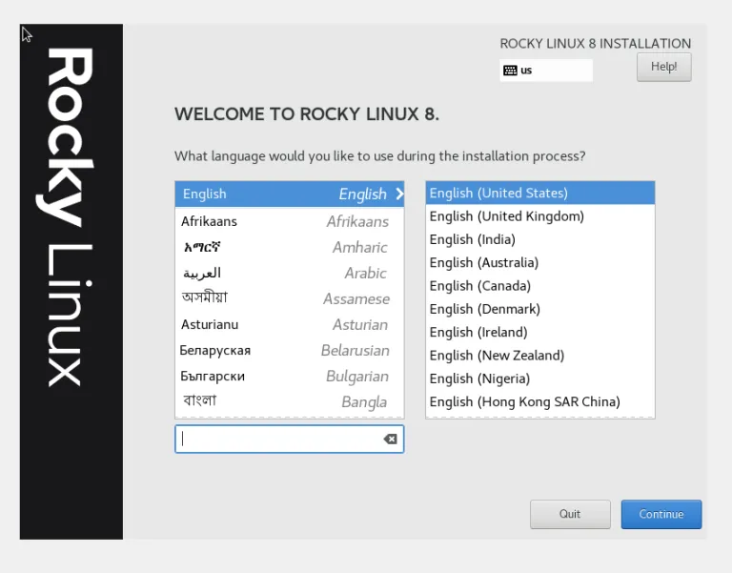This screenshot has height=573, width=732.
Task: Choose English (Nigeria) locale
Action: (540, 379)
